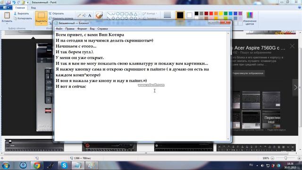Open the line thickness selector
This screenshot has height=170, width=302.
coord(167,15)
